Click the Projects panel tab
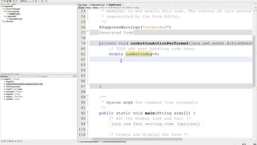 click(x=3, y=4)
